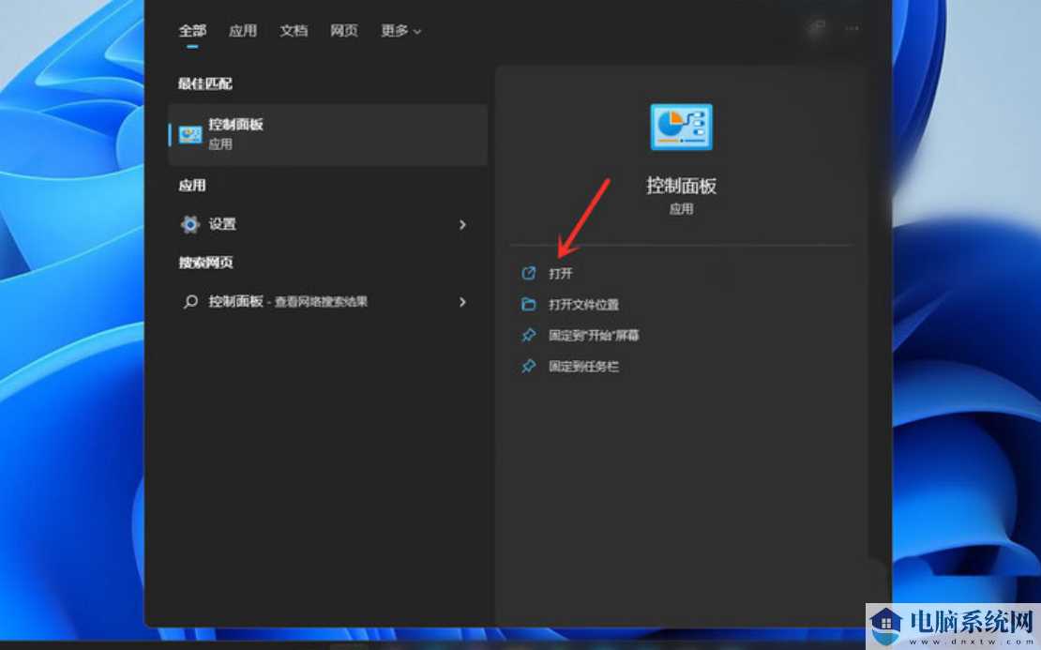Open the 网页 tab

pyautogui.click(x=344, y=30)
